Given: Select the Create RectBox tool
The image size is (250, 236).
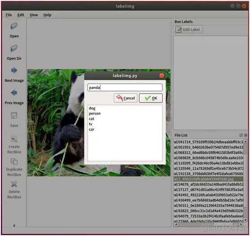Looking at the screenshot, I should pyautogui.click(x=14, y=139).
